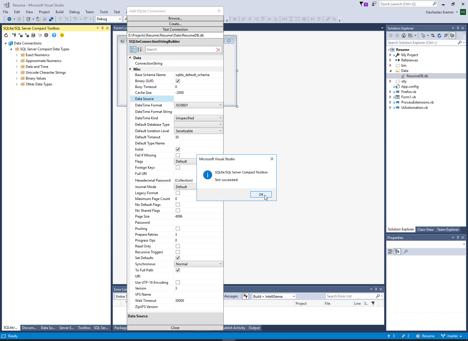Click the feedback icon beside Quick Launch
Viewport: 468px width, 341px height.
pyautogui.click(x=374, y=4)
